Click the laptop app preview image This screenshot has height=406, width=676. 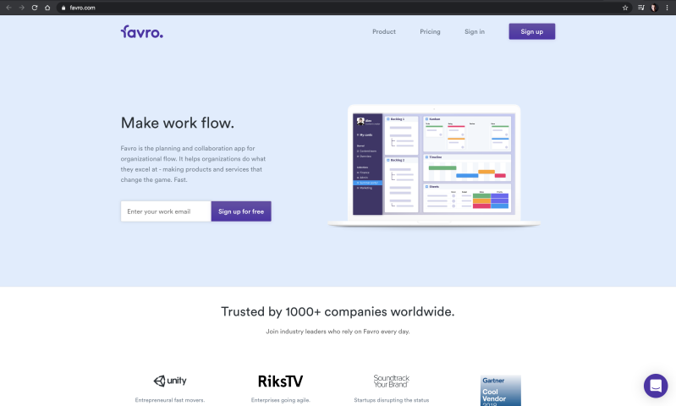click(x=434, y=166)
